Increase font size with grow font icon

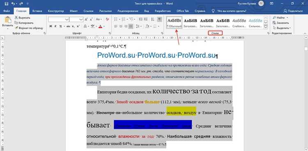(86, 19)
